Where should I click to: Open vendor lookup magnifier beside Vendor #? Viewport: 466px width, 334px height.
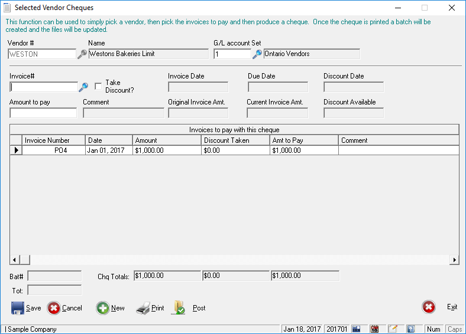tap(82, 54)
